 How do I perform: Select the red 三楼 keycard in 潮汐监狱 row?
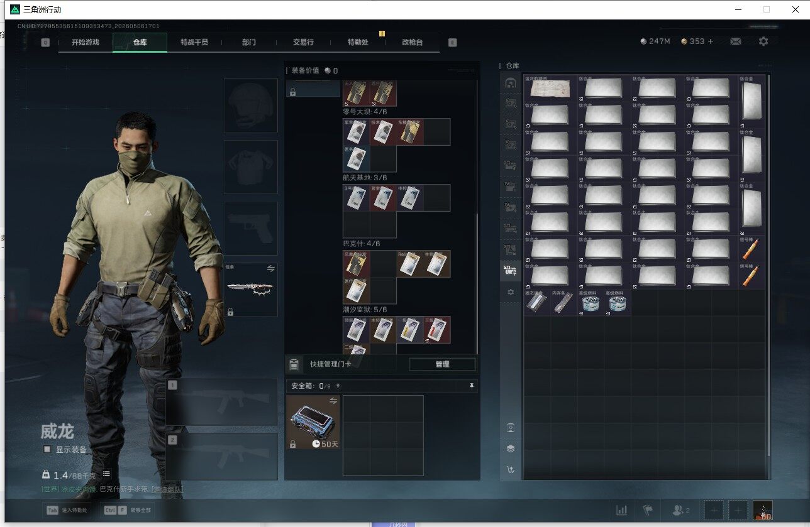pyautogui.click(x=437, y=330)
